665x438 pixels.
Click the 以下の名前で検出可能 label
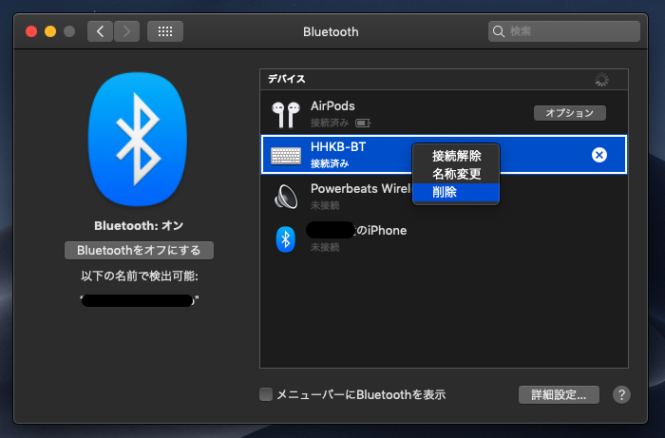pos(139,276)
